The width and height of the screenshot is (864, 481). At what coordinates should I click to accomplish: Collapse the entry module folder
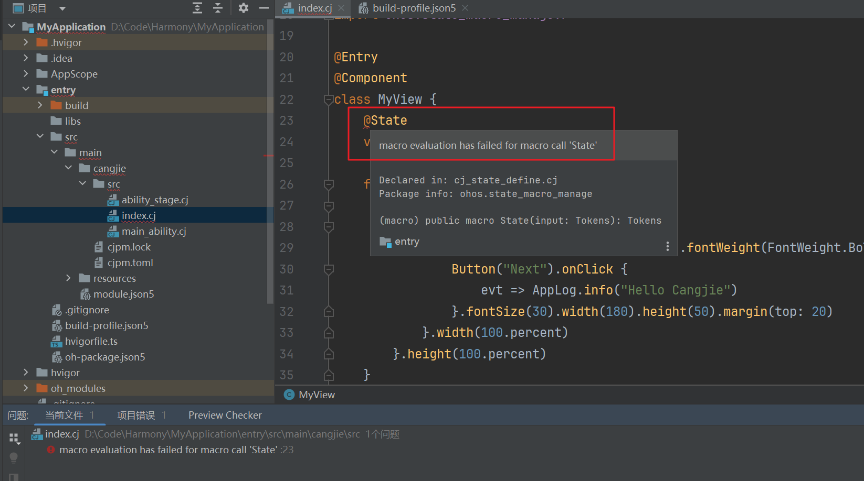[26, 89]
